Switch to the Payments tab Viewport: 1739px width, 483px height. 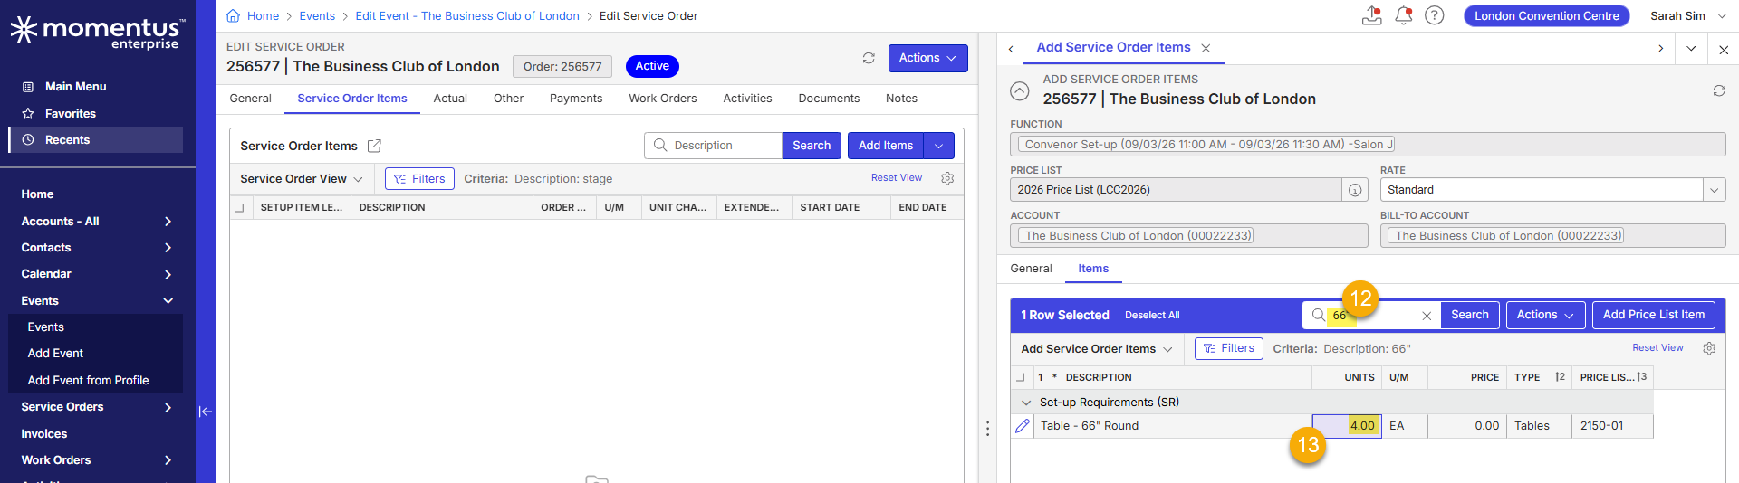[576, 99]
